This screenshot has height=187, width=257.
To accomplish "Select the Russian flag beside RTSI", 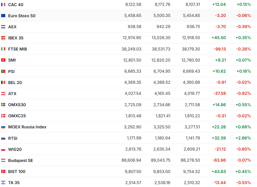I will coord(3,138).
